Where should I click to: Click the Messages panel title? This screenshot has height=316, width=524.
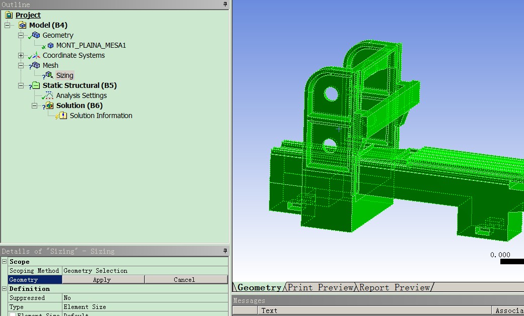point(249,300)
